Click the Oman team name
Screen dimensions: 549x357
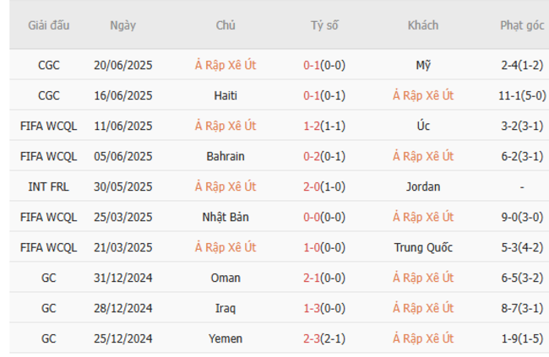pyautogui.click(x=226, y=278)
